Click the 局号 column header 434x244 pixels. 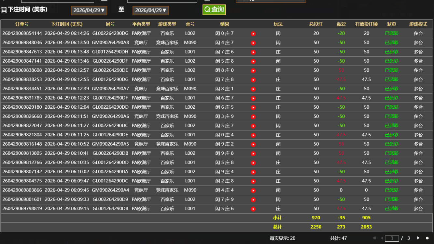pos(110,24)
